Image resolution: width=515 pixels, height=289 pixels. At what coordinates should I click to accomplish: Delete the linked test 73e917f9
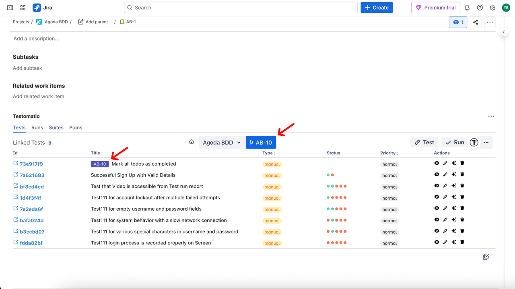click(462, 163)
